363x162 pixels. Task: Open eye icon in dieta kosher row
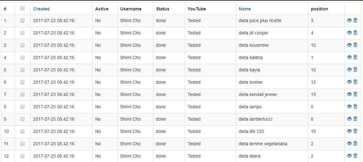(349, 82)
